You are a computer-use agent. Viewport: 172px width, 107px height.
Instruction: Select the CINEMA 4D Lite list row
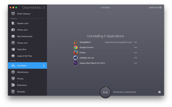[x=105, y=58]
